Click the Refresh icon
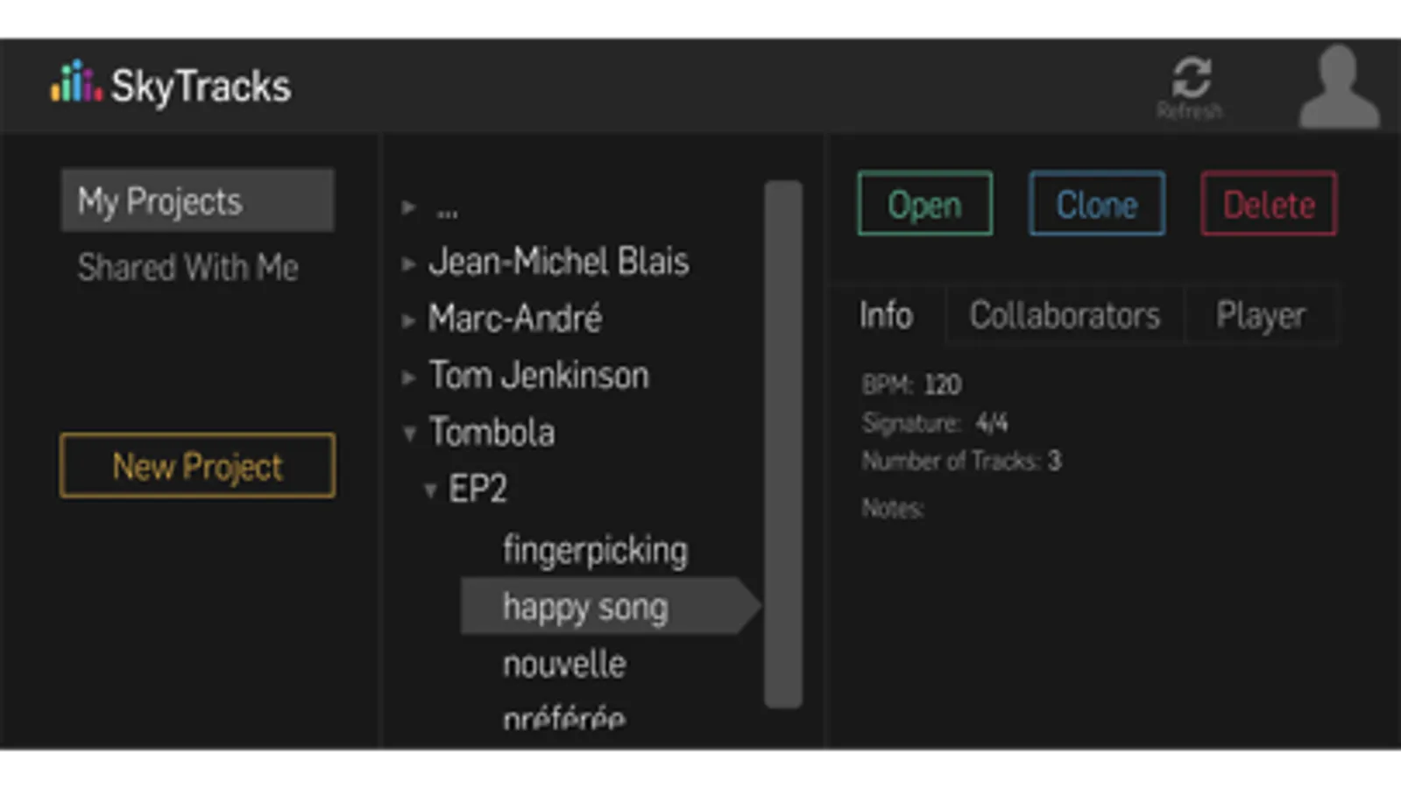Image resolution: width=1401 pixels, height=788 pixels. [1191, 79]
